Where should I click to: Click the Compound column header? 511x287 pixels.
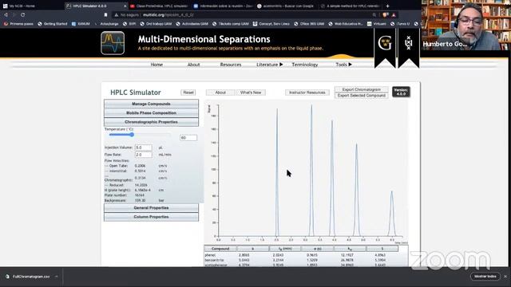(220, 249)
